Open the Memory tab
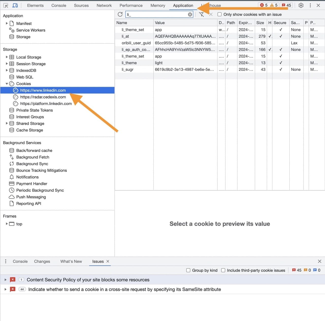This screenshot has width=325, height=321. [x=158, y=5]
